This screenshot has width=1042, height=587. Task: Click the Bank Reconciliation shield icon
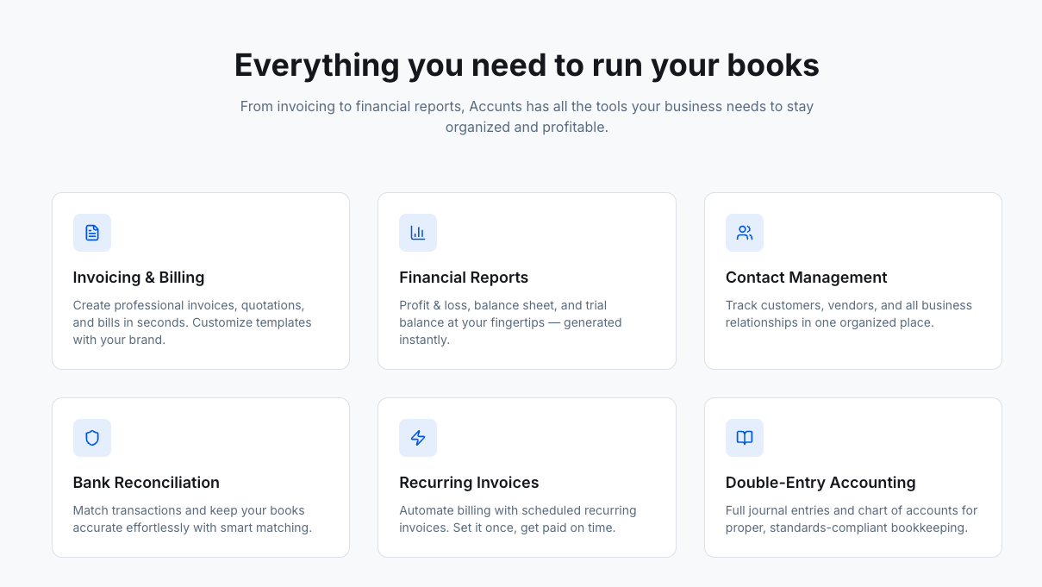tap(91, 438)
